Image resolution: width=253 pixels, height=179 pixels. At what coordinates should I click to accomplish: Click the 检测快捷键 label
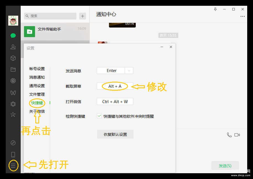tap(75, 116)
